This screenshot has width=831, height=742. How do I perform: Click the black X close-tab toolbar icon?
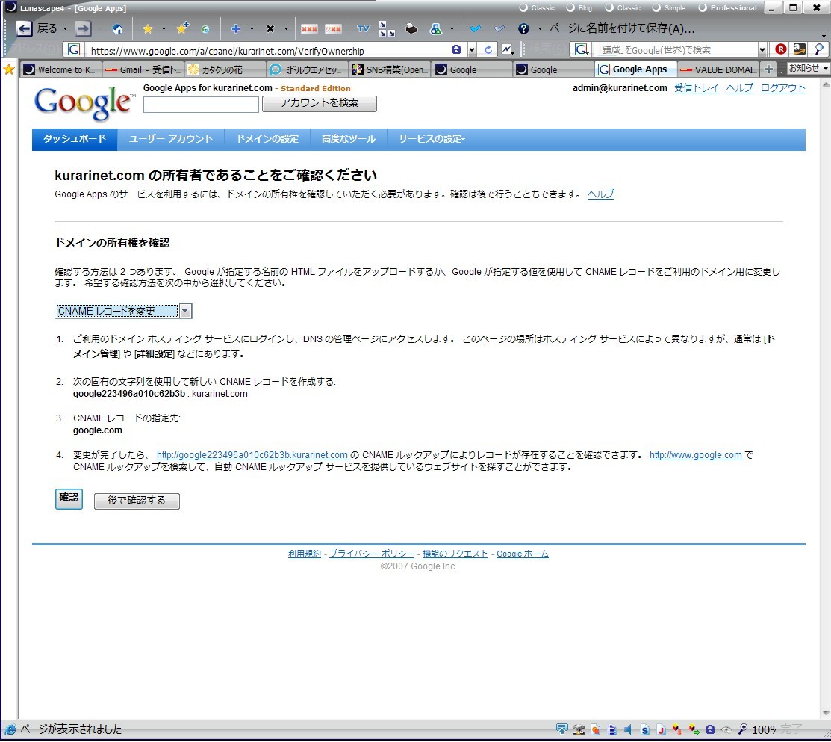click(x=270, y=28)
